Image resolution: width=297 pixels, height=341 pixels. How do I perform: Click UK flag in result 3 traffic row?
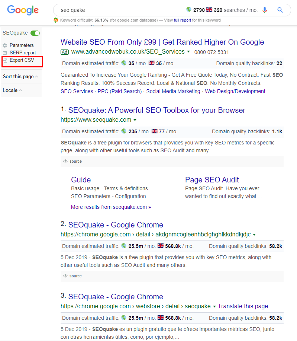[x=161, y=318]
